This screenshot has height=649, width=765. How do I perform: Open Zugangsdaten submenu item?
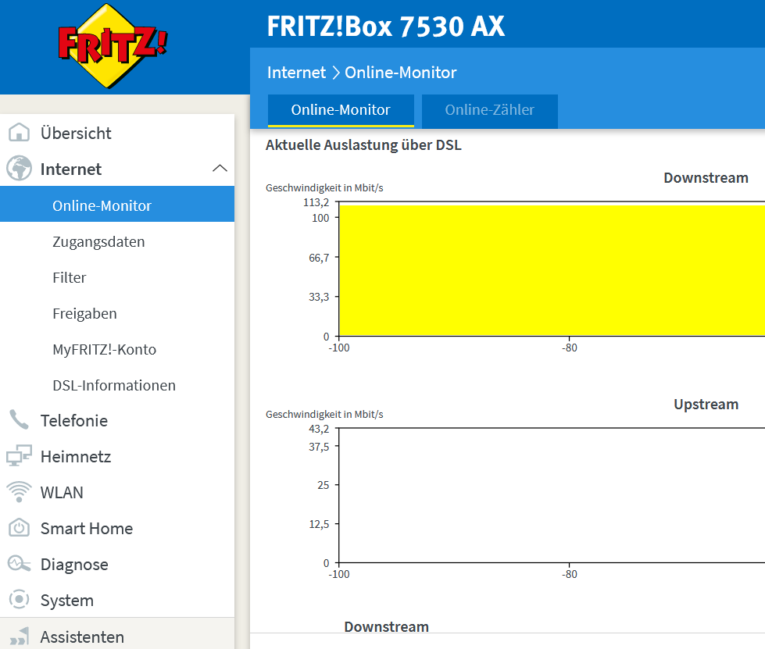(x=117, y=241)
